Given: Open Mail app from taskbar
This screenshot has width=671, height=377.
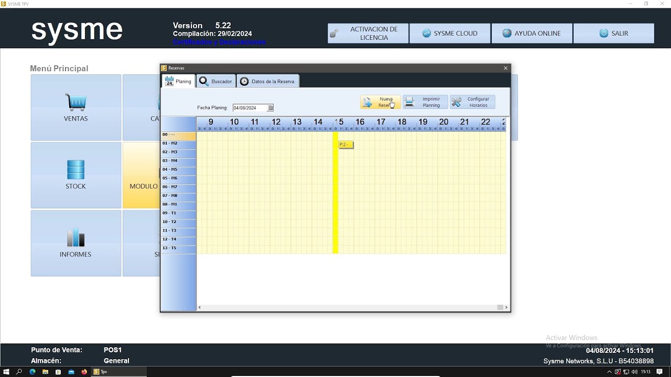Looking at the screenshot, I should pos(71,372).
